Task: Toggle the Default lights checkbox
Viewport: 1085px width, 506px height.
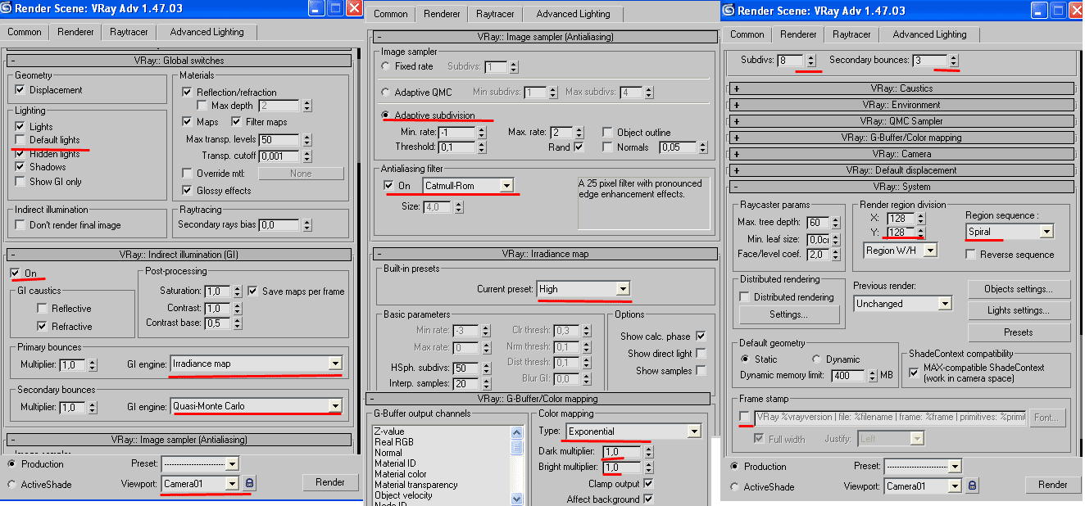Action: point(20,140)
